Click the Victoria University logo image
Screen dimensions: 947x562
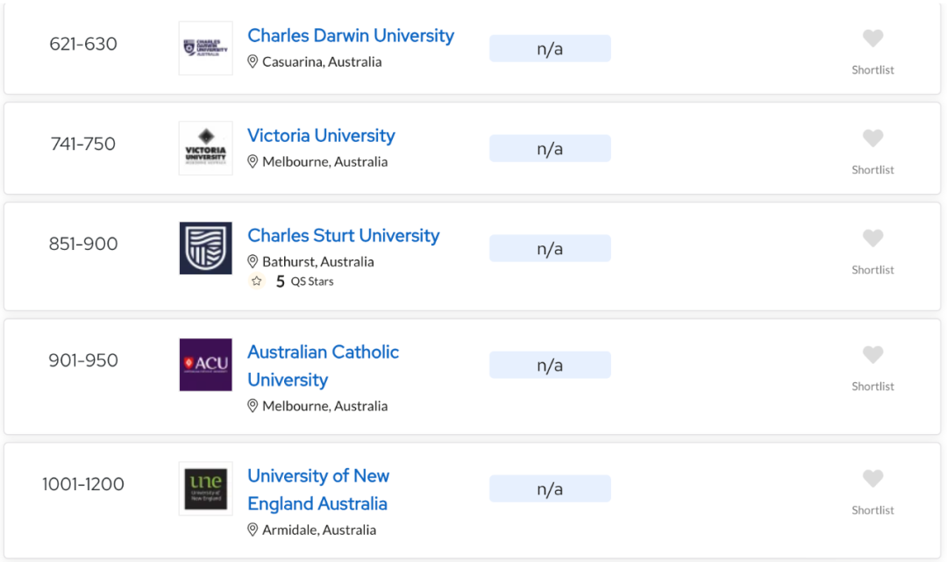pos(206,148)
